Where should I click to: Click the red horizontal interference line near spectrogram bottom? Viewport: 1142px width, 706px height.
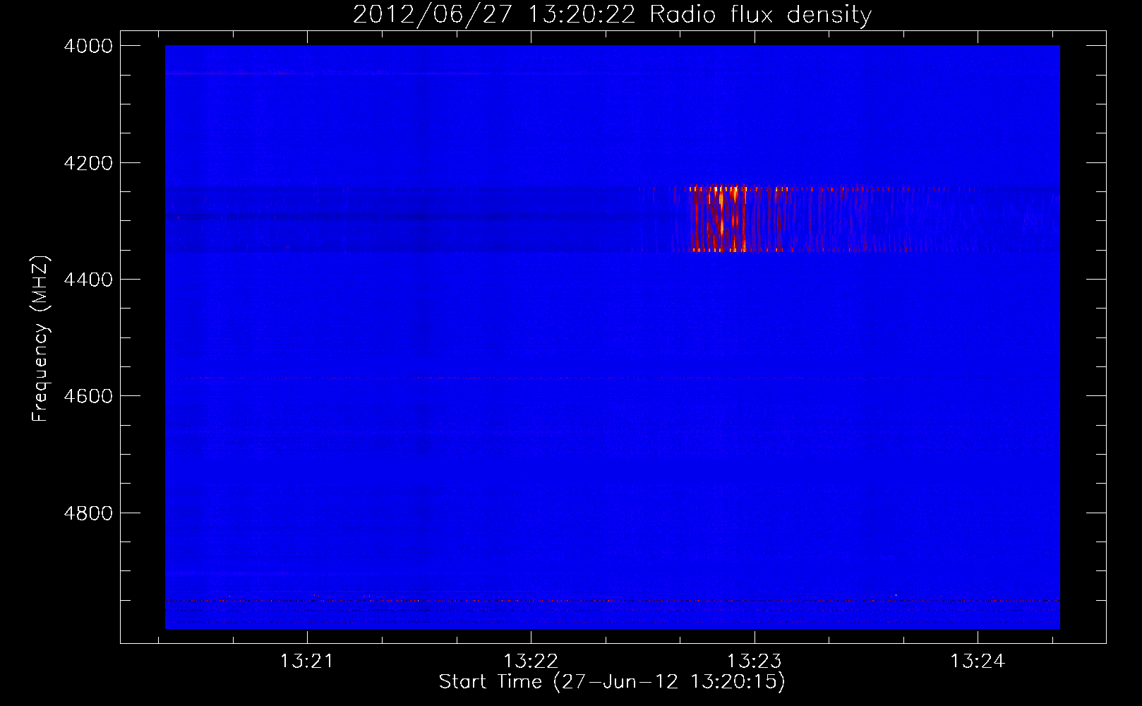[x=612, y=601]
